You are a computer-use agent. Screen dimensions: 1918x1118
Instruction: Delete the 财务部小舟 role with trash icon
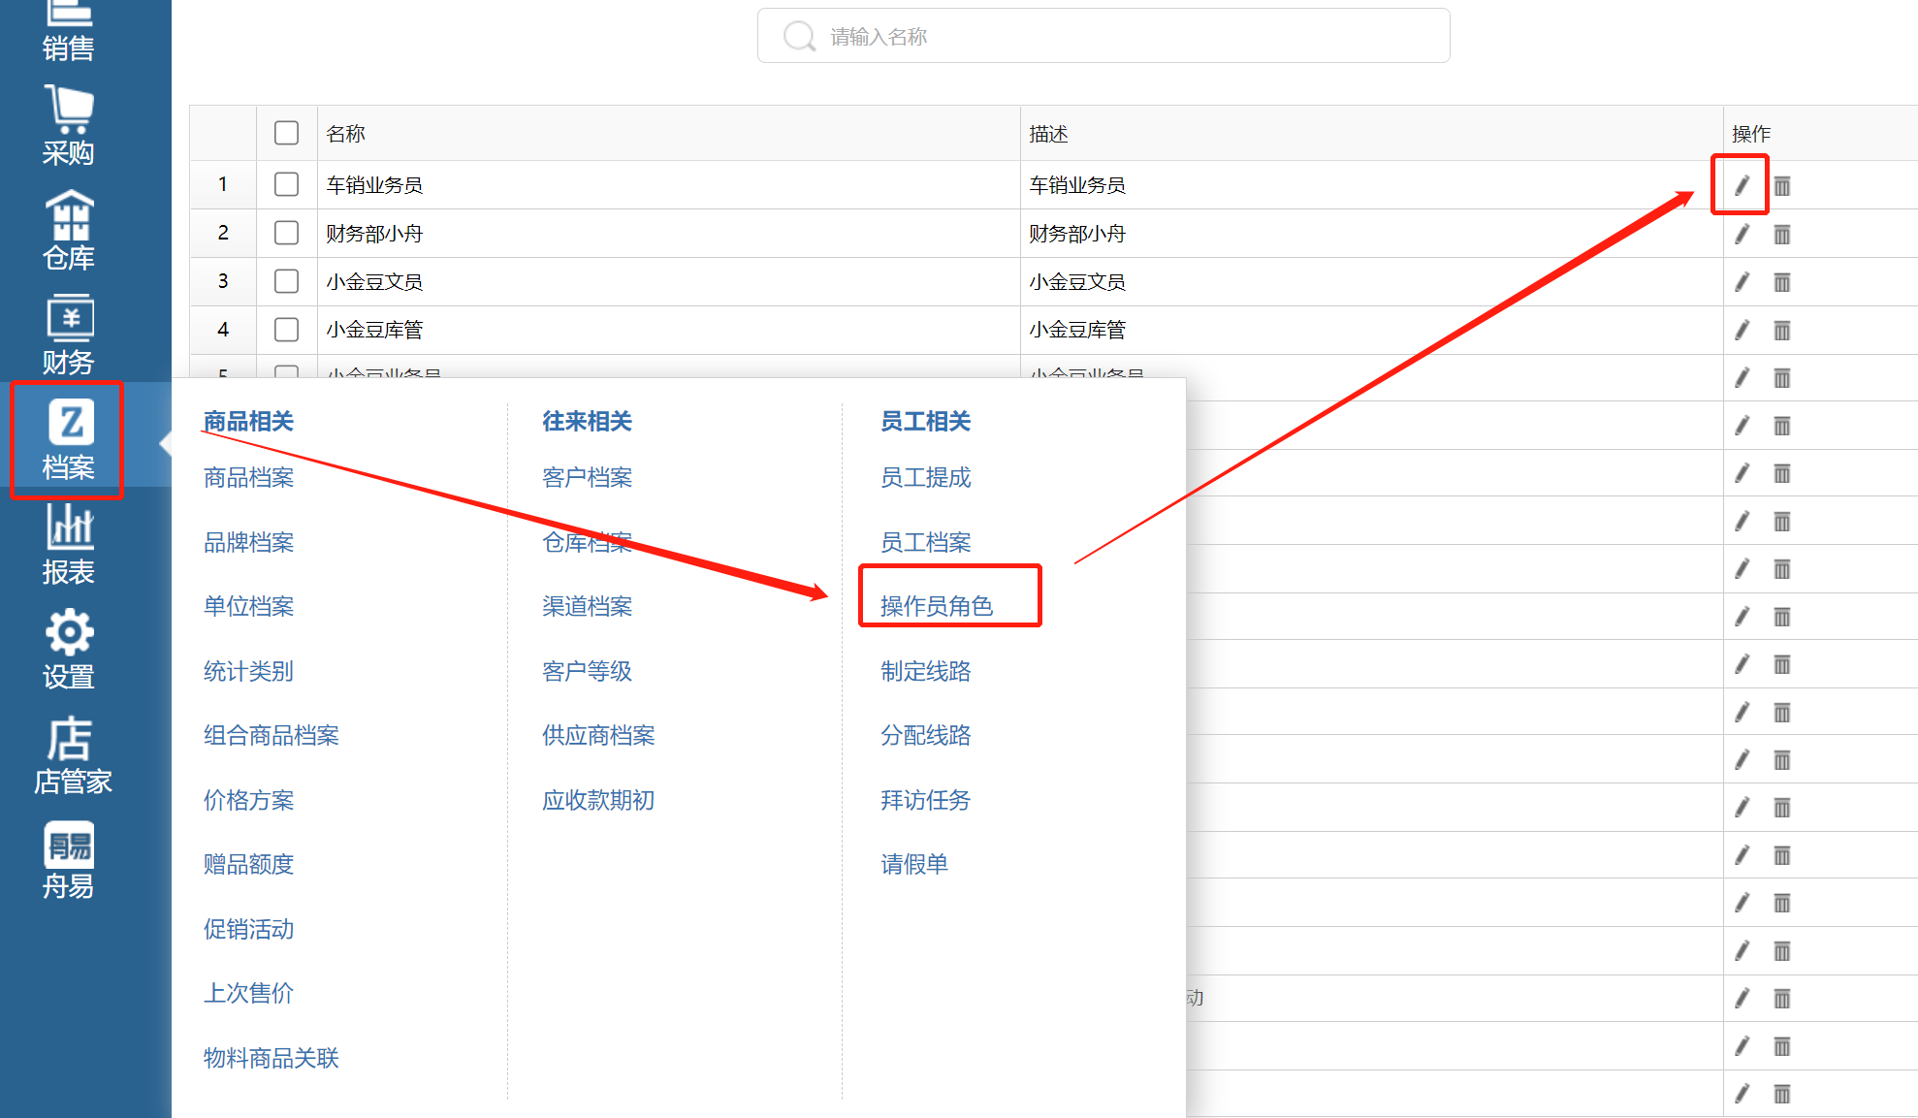pos(1782,234)
